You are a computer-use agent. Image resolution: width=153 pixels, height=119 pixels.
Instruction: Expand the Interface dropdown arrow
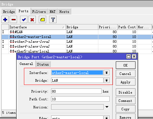[x=107, y=73]
